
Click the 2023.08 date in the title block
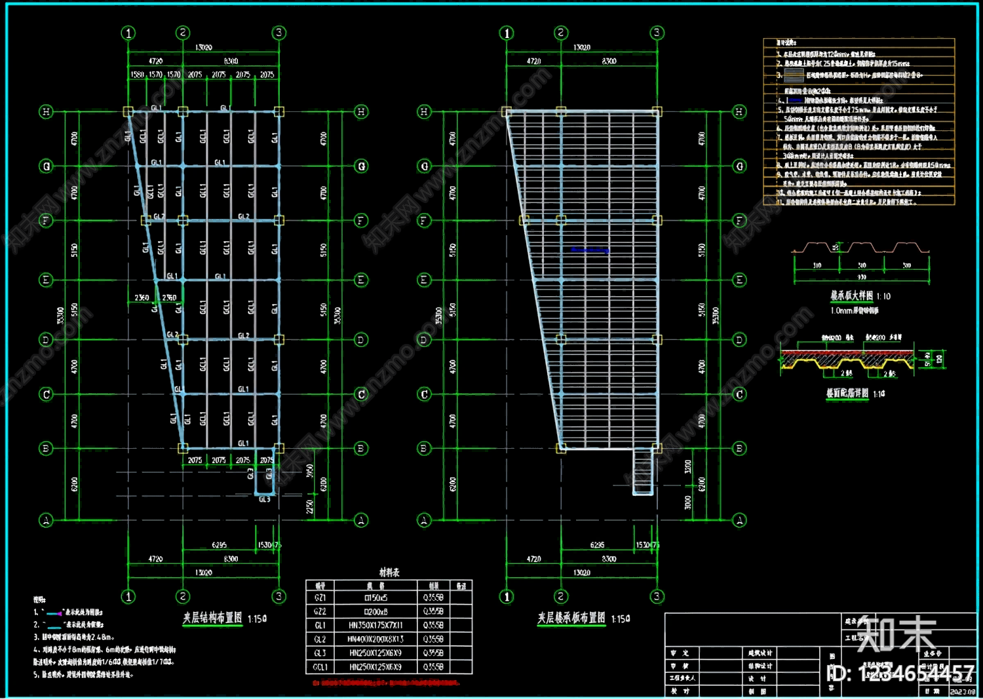(x=962, y=691)
